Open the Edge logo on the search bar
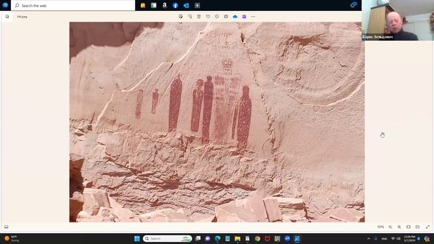 pyautogui.click(x=5, y=5)
